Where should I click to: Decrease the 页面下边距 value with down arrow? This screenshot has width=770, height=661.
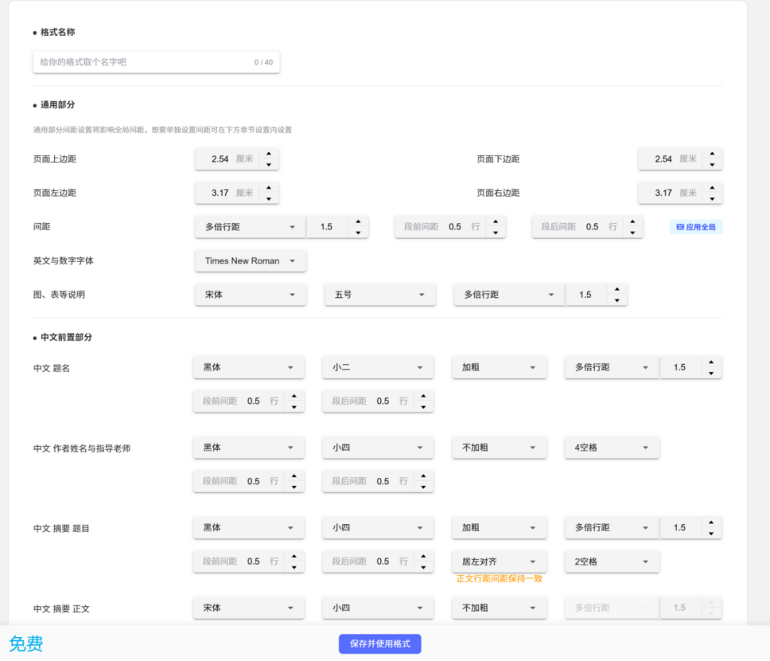tap(712, 165)
